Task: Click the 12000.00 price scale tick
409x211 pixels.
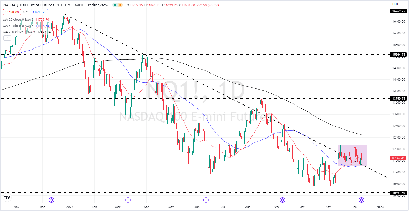Action: click(x=399, y=149)
